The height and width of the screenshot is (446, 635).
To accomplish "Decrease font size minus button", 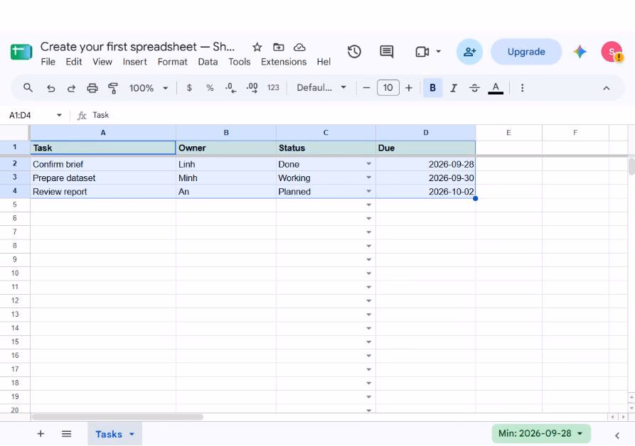I will [x=366, y=88].
